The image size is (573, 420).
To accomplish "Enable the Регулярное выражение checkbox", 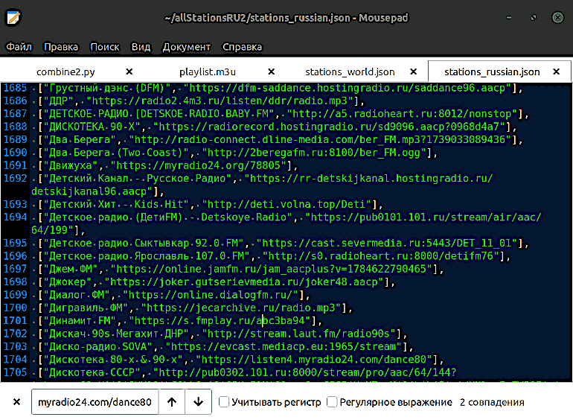I will [x=332, y=402].
